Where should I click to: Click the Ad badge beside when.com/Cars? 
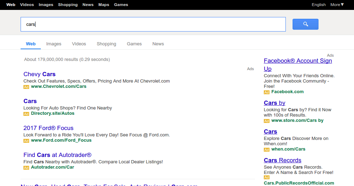[x=266, y=150]
